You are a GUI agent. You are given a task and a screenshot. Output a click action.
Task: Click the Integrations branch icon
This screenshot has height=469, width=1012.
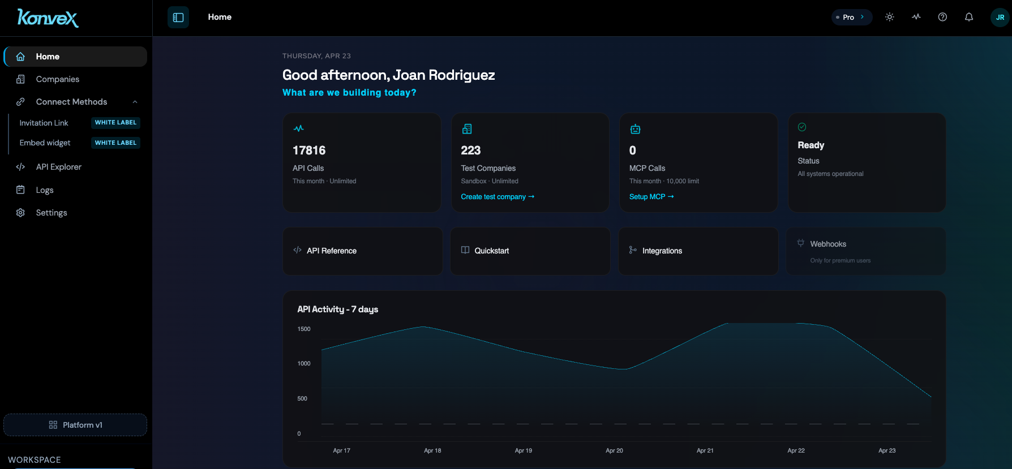pyautogui.click(x=633, y=250)
